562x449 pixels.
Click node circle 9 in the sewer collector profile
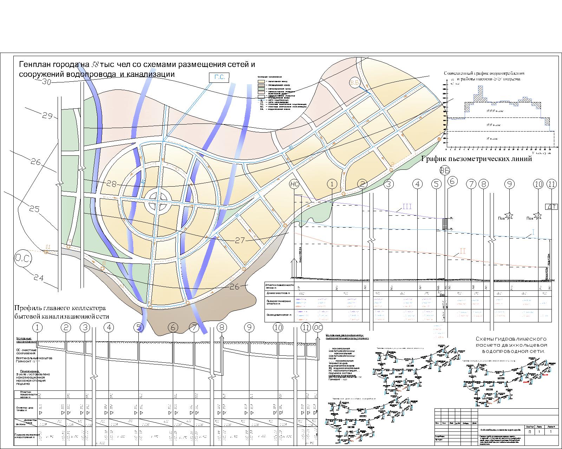[249, 328]
